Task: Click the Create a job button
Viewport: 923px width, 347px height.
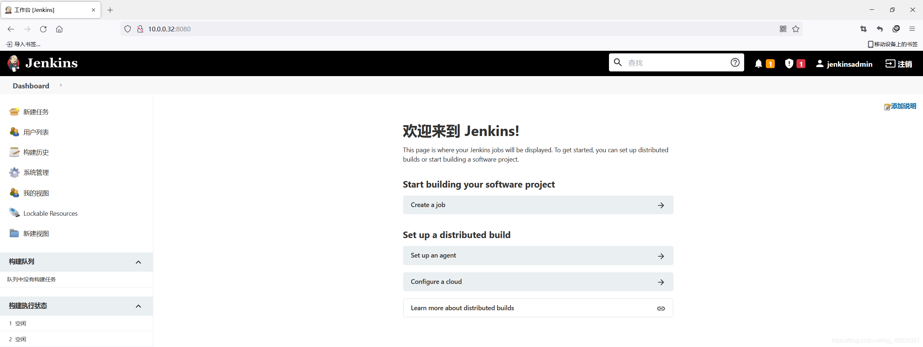Action: tap(538, 205)
